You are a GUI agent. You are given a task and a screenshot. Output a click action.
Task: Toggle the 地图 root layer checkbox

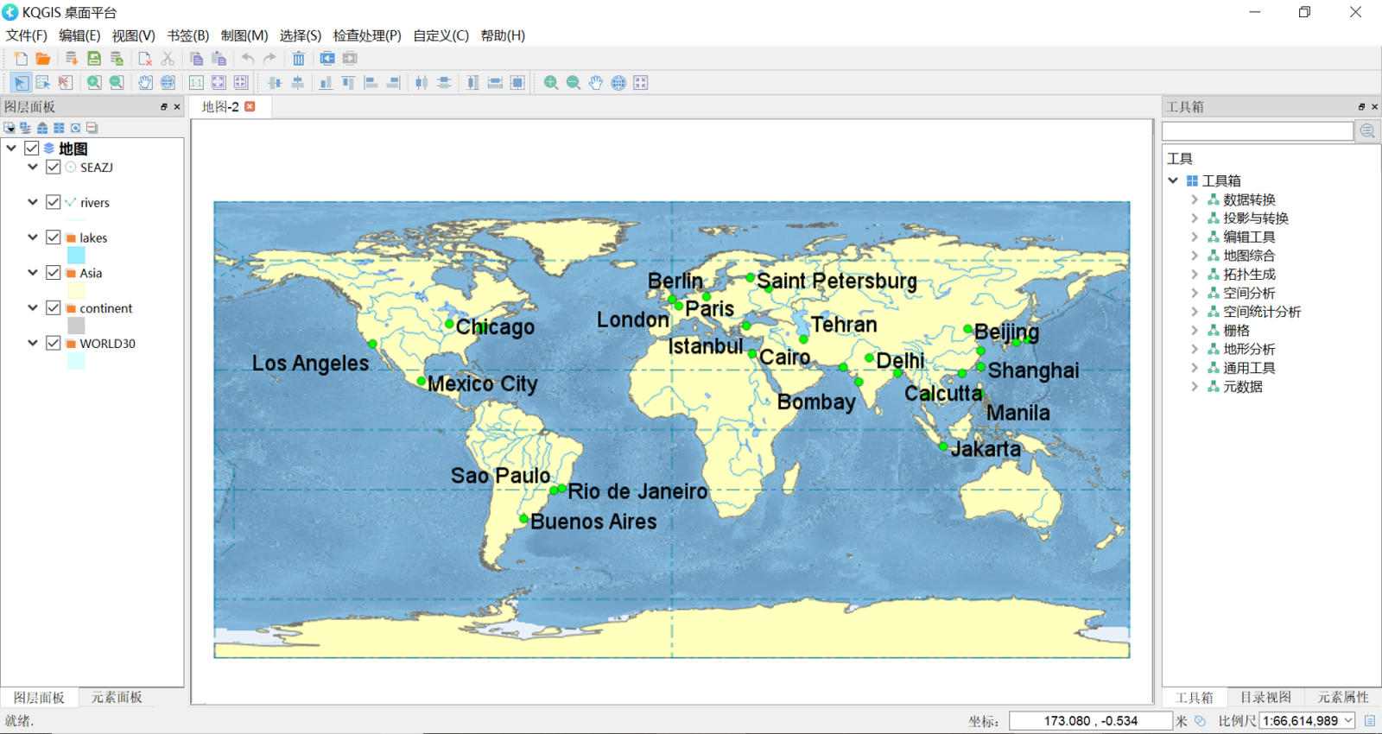pos(32,149)
